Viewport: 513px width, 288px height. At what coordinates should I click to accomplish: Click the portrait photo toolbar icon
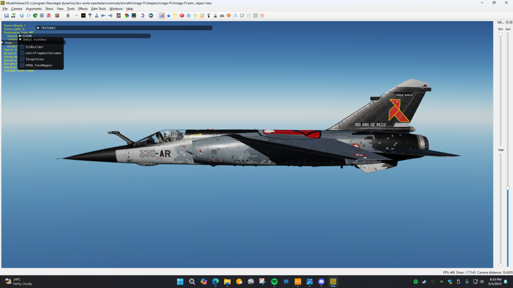(x=119, y=15)
